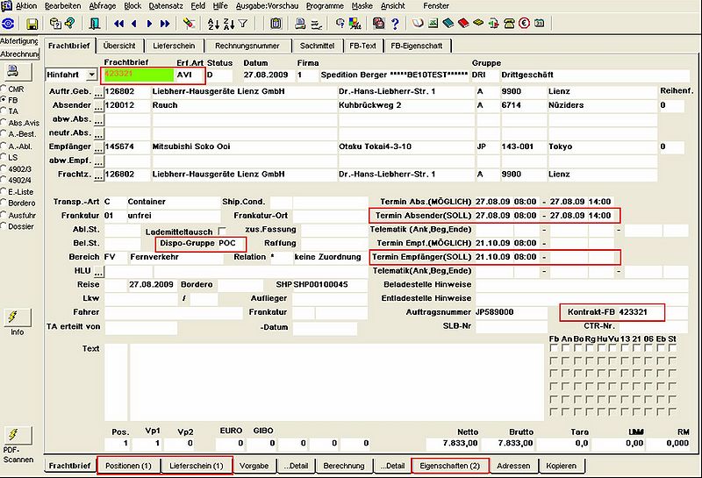Screen dimensions: 702x478
Task: Click the Eigenschaften (2) button
Action: pos(449,466)
